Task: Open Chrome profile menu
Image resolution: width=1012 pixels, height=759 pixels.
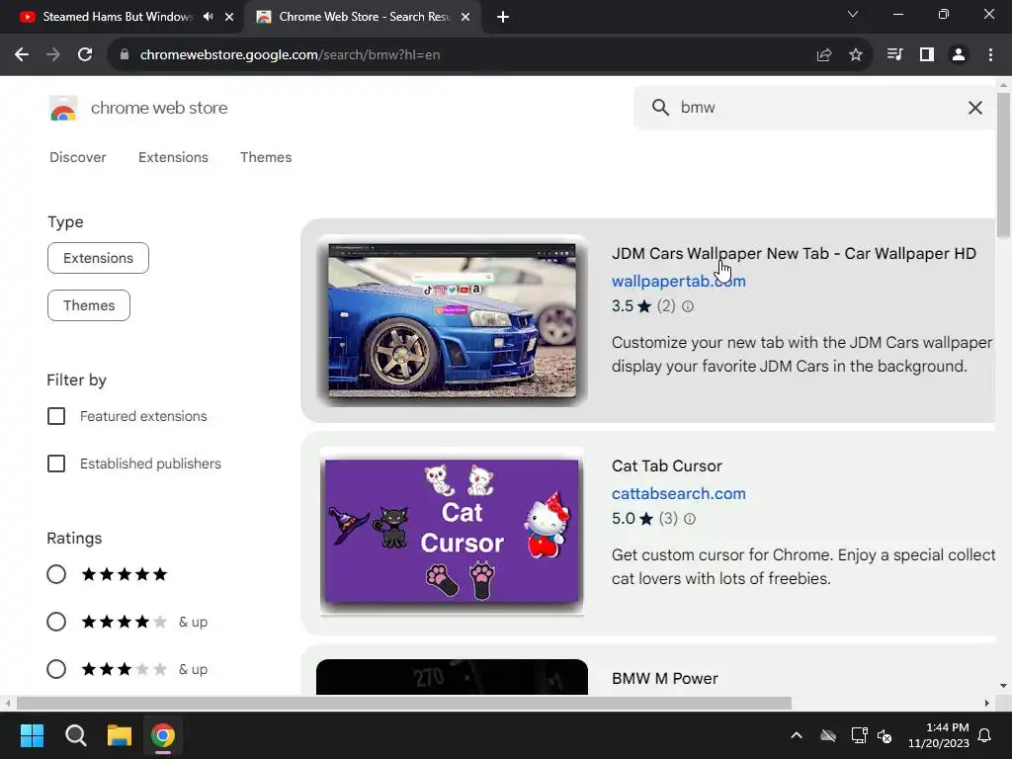Action: coord(959,55)
